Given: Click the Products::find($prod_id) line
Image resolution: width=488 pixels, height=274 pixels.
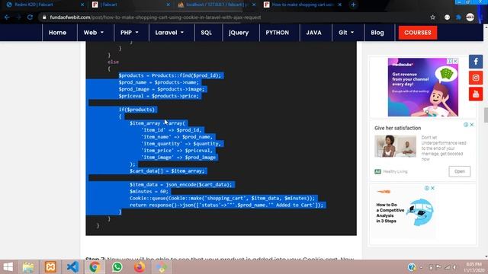Looking at the screenshot, I should click(x=169, y=75).
